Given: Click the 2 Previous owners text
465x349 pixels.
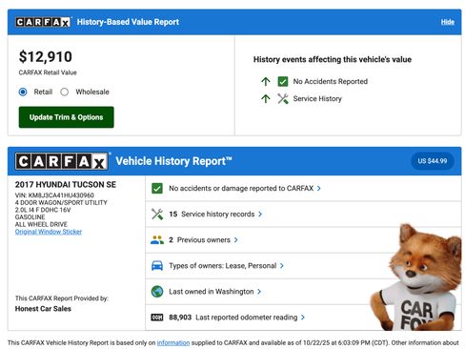Looking at the screenshot, I should 199,240.
